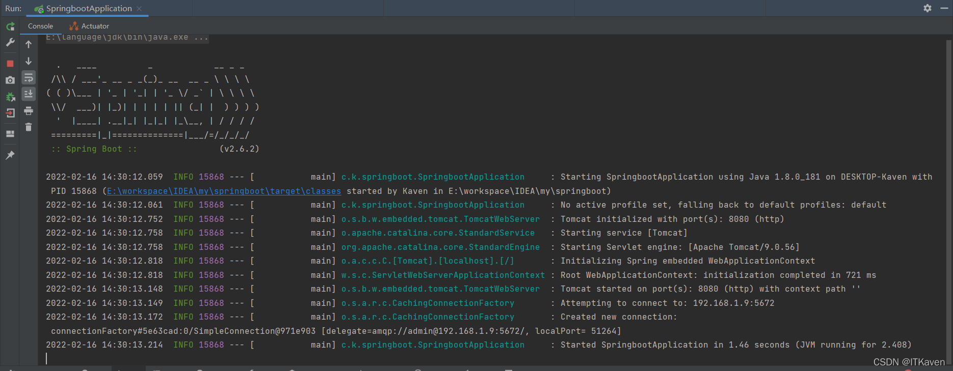Print the console output

29,110
